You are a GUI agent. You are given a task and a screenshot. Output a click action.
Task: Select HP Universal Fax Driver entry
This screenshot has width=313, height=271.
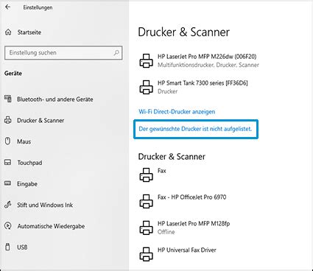187,250
